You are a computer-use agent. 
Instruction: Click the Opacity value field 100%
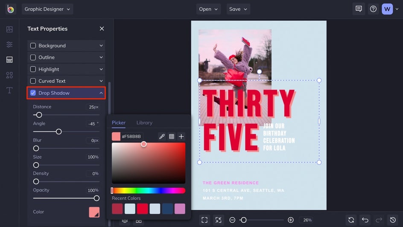(x=93, y=190)
